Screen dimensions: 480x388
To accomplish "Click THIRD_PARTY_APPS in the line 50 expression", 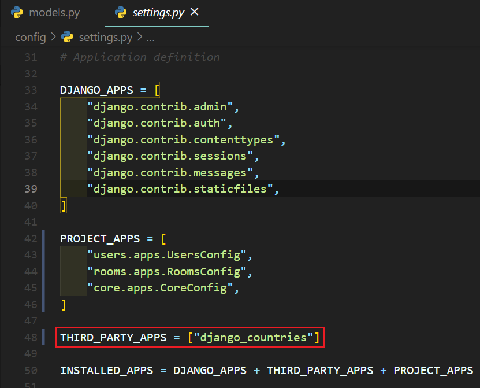I will click(x=320, y=371).
